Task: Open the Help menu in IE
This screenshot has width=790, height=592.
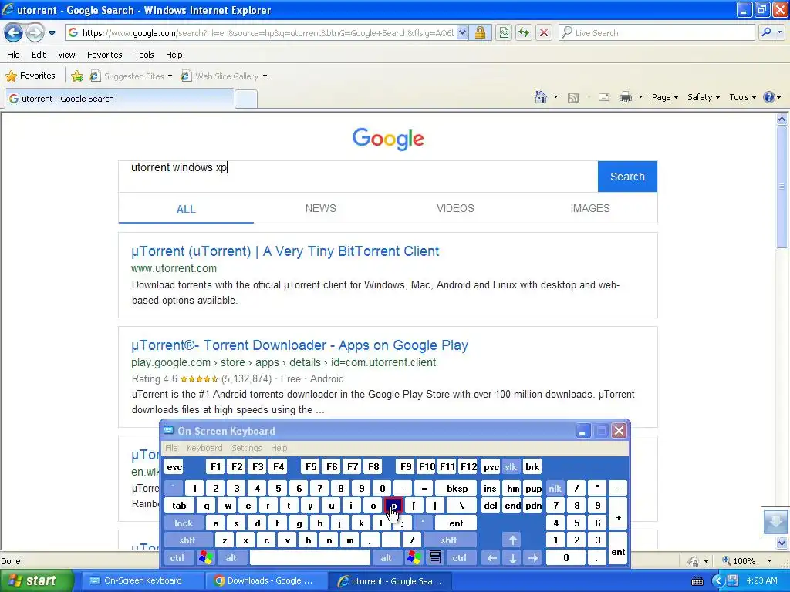Action: point(174,55)
